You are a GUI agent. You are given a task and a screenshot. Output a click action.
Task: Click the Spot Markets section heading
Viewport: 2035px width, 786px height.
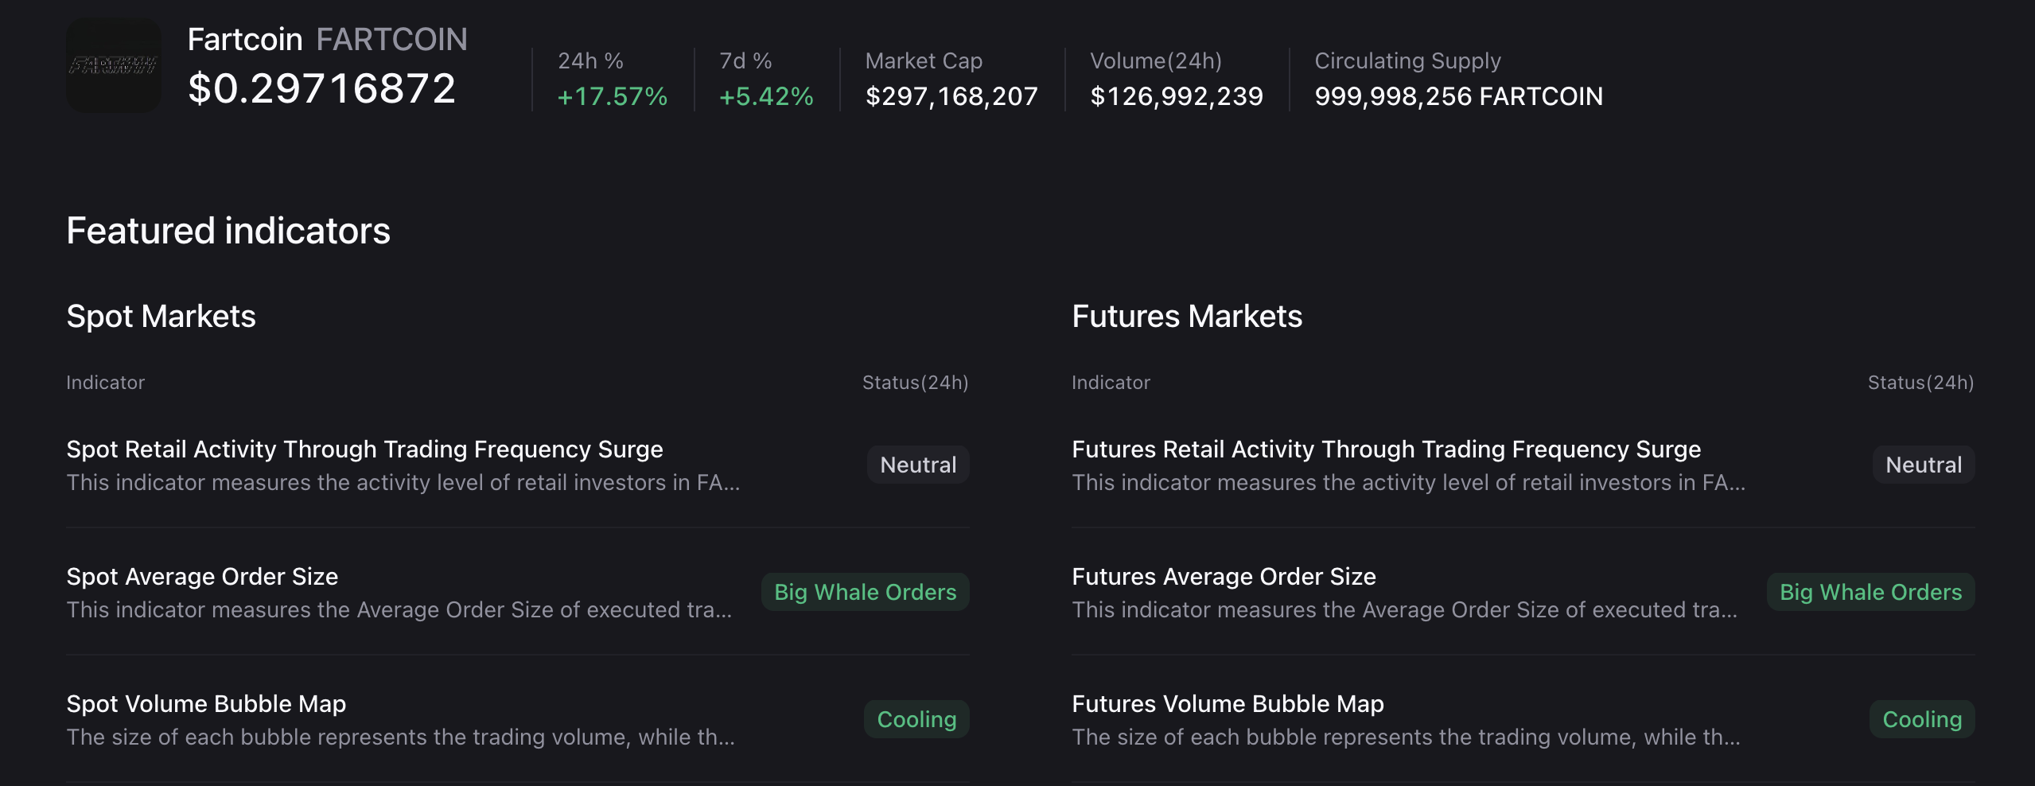(161, 315)
